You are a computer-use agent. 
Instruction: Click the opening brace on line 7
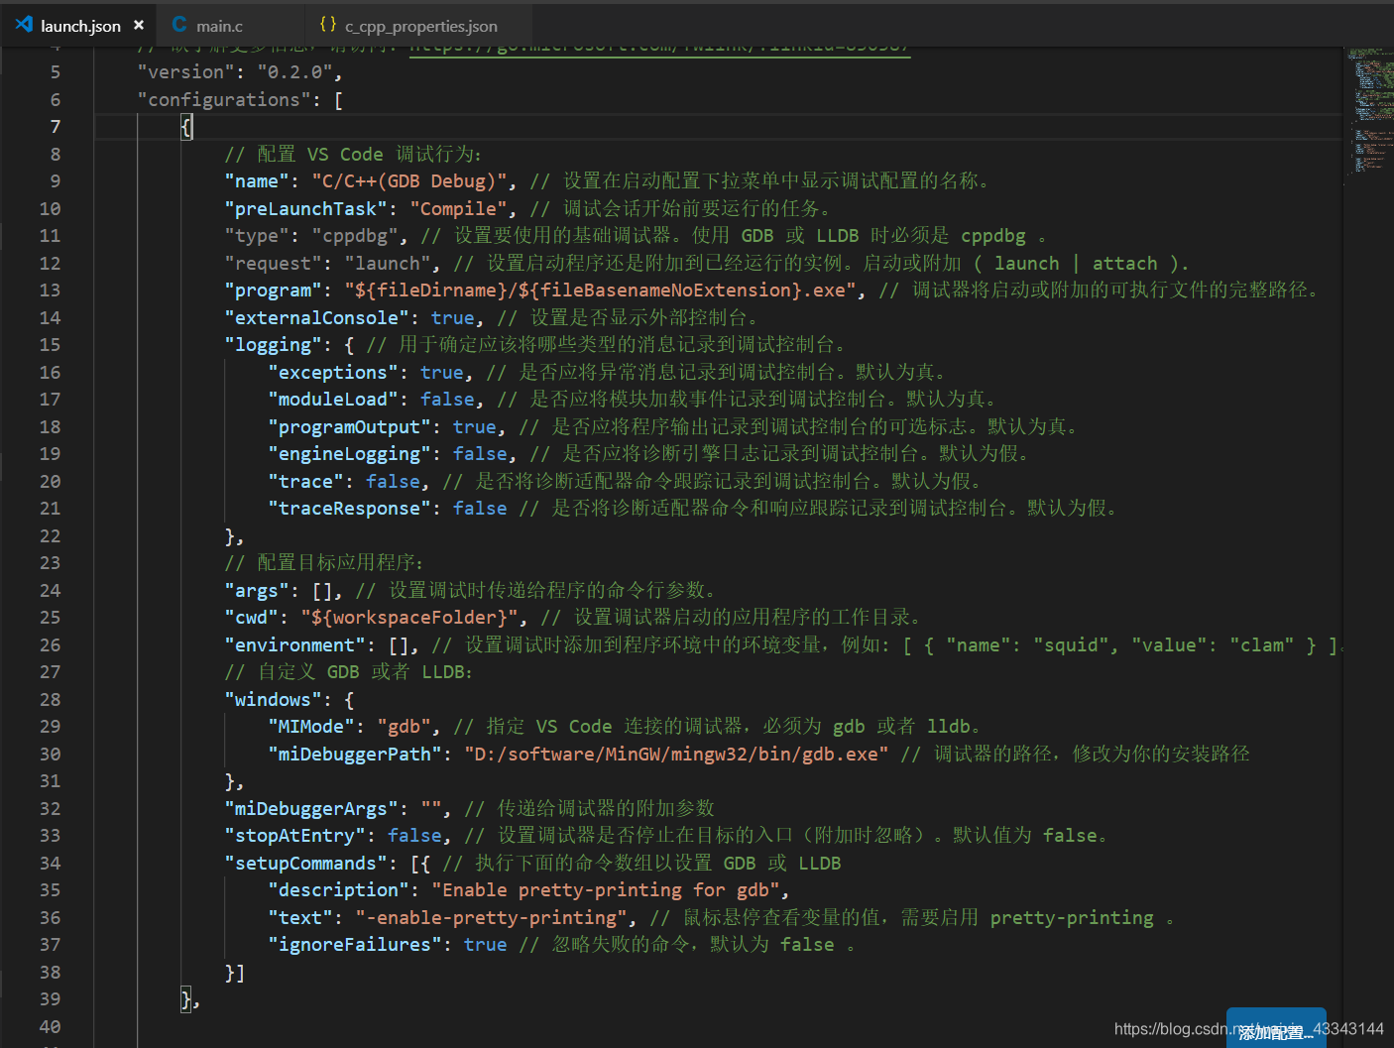click(x=186, y=127)
